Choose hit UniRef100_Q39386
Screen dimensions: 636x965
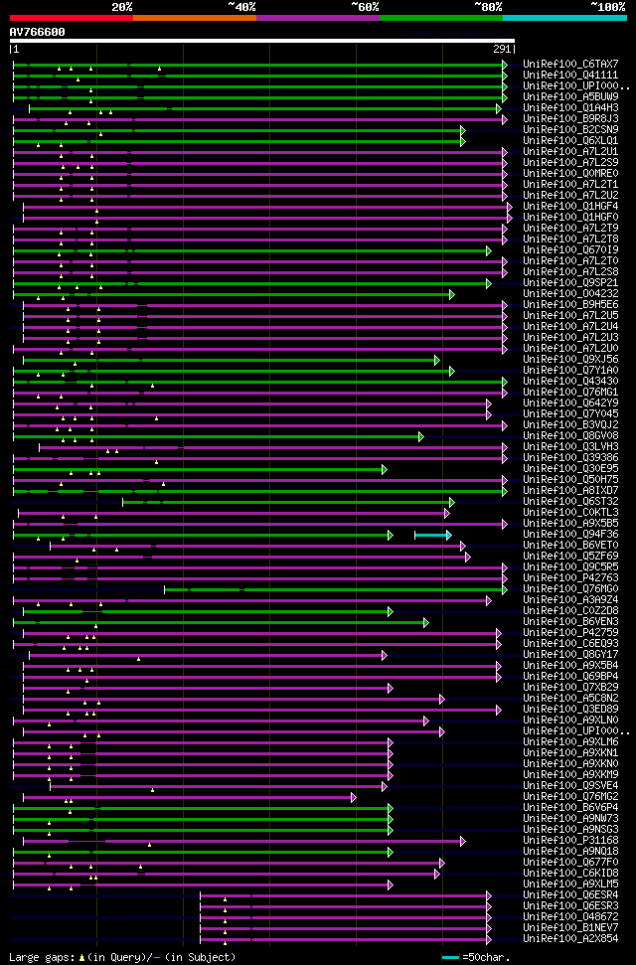(570, 458)
